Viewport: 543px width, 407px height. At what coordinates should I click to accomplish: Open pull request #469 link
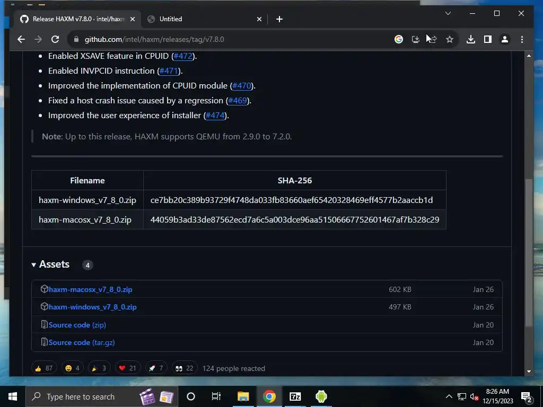238,101
